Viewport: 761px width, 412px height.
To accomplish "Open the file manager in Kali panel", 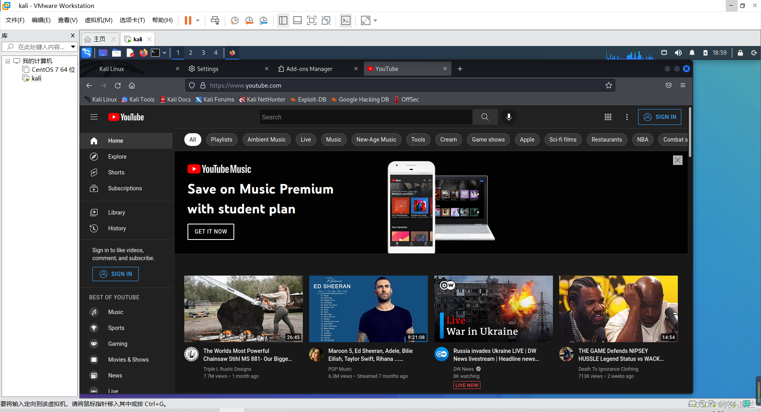I will (117, 53).
